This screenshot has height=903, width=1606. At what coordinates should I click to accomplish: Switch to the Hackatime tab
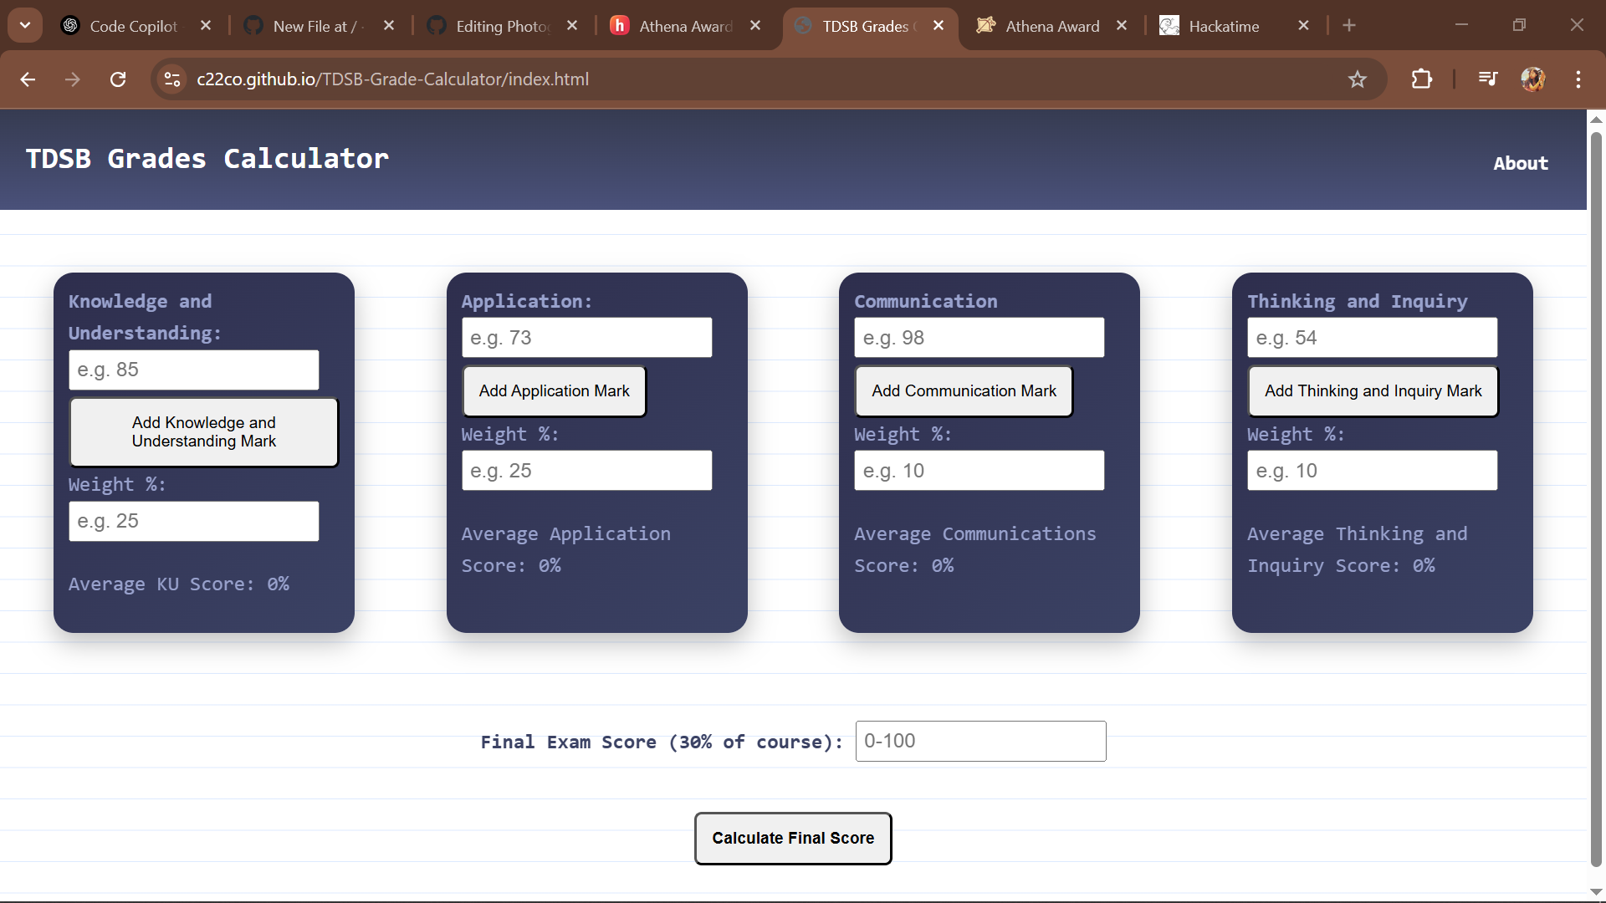pos(1223,26)
